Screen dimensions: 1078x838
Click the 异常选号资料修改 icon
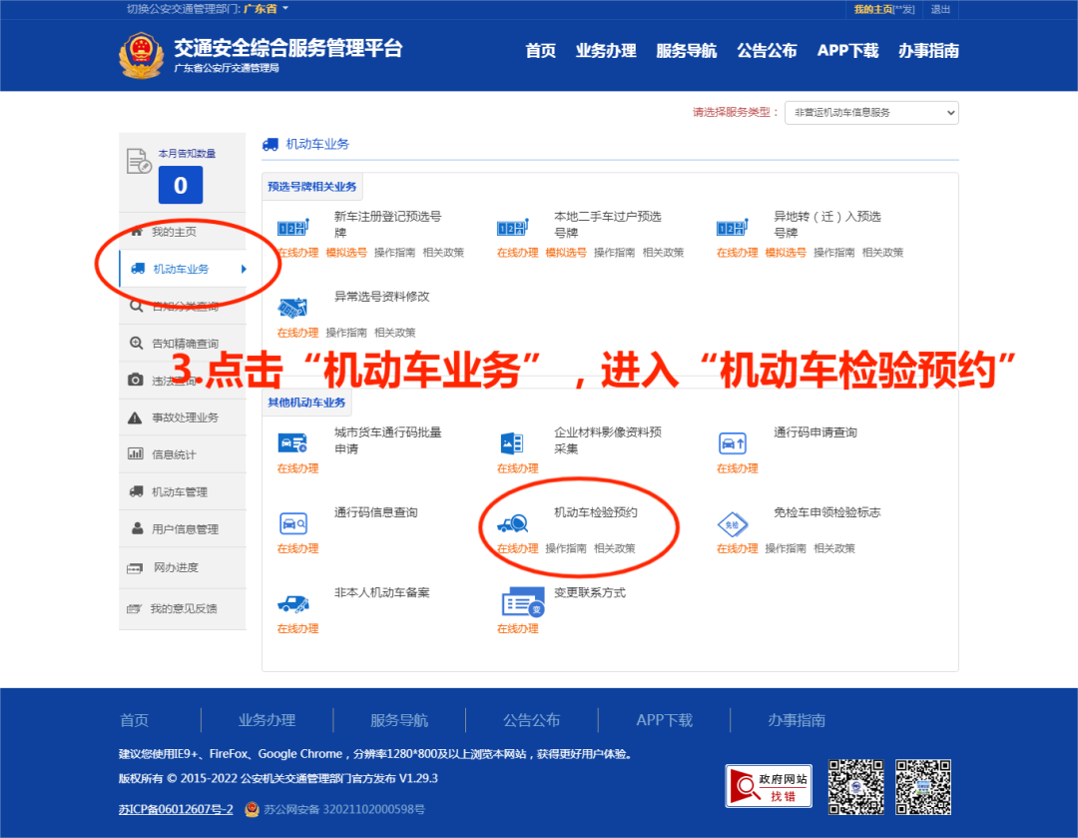[x=292, y=308]
